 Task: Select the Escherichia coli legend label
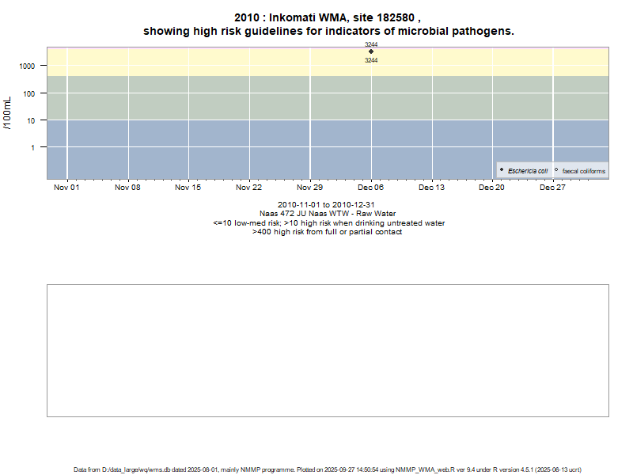[x=528, y=171]
